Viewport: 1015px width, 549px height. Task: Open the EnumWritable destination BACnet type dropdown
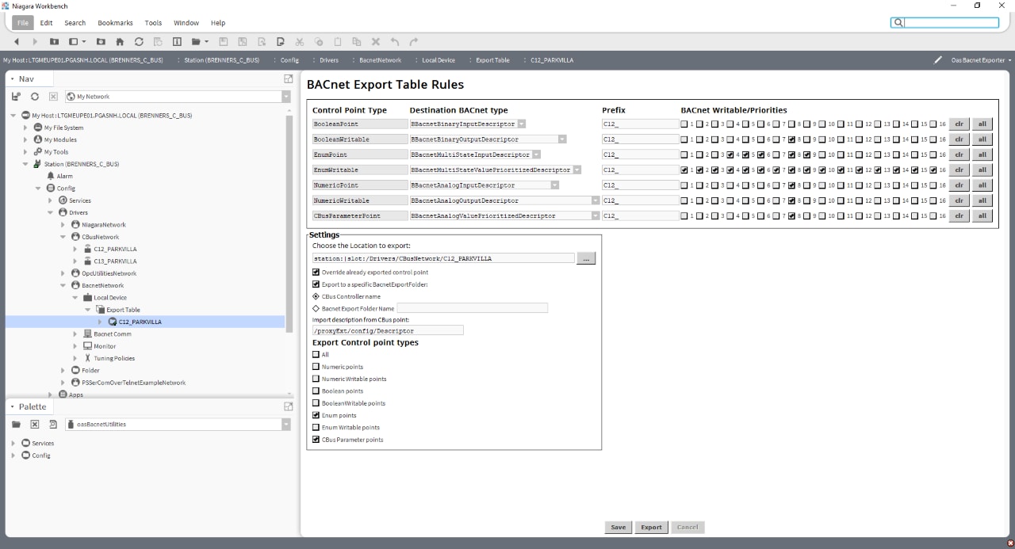[x=576, y=170]
